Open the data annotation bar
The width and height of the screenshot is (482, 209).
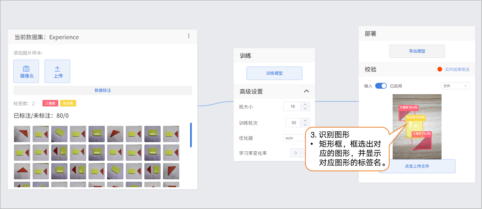[102, 90]
